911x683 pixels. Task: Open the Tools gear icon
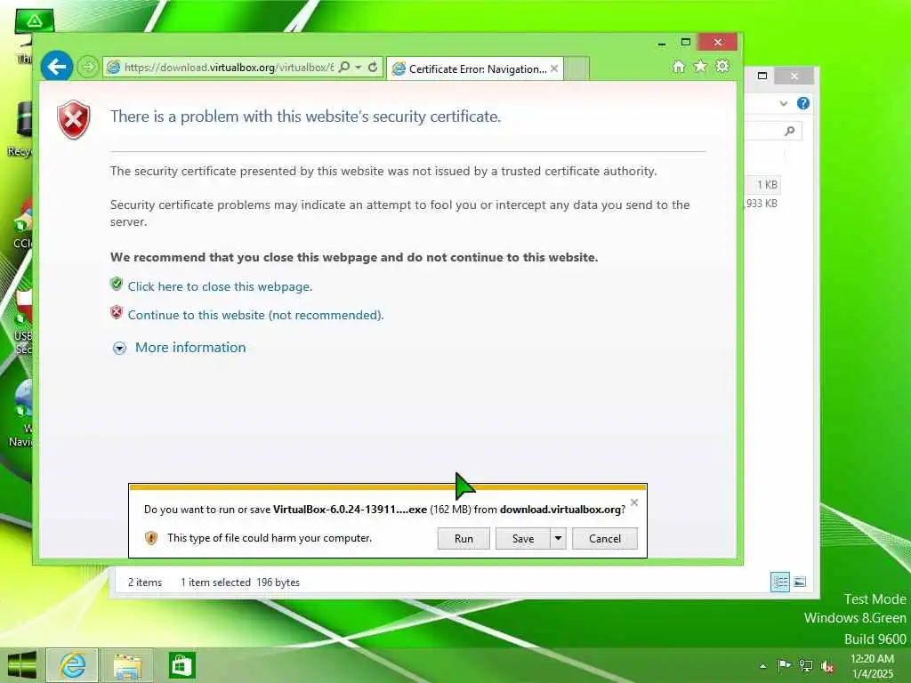[722, 66]
